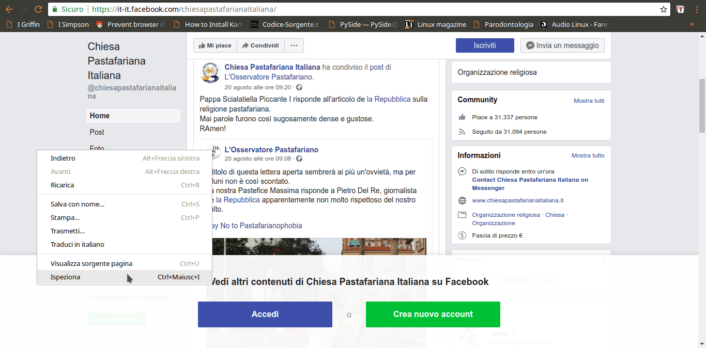Click the green Crea nuovo account button

[x=433, y=314]
